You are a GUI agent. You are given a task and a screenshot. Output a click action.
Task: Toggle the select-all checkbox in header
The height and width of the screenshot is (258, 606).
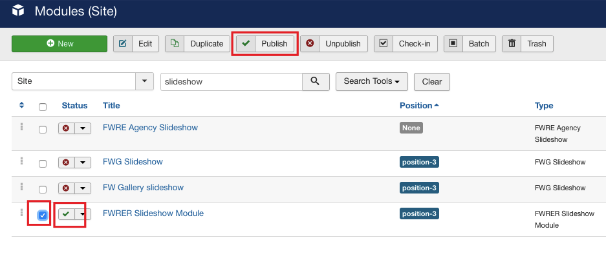[x=43, y=106]
